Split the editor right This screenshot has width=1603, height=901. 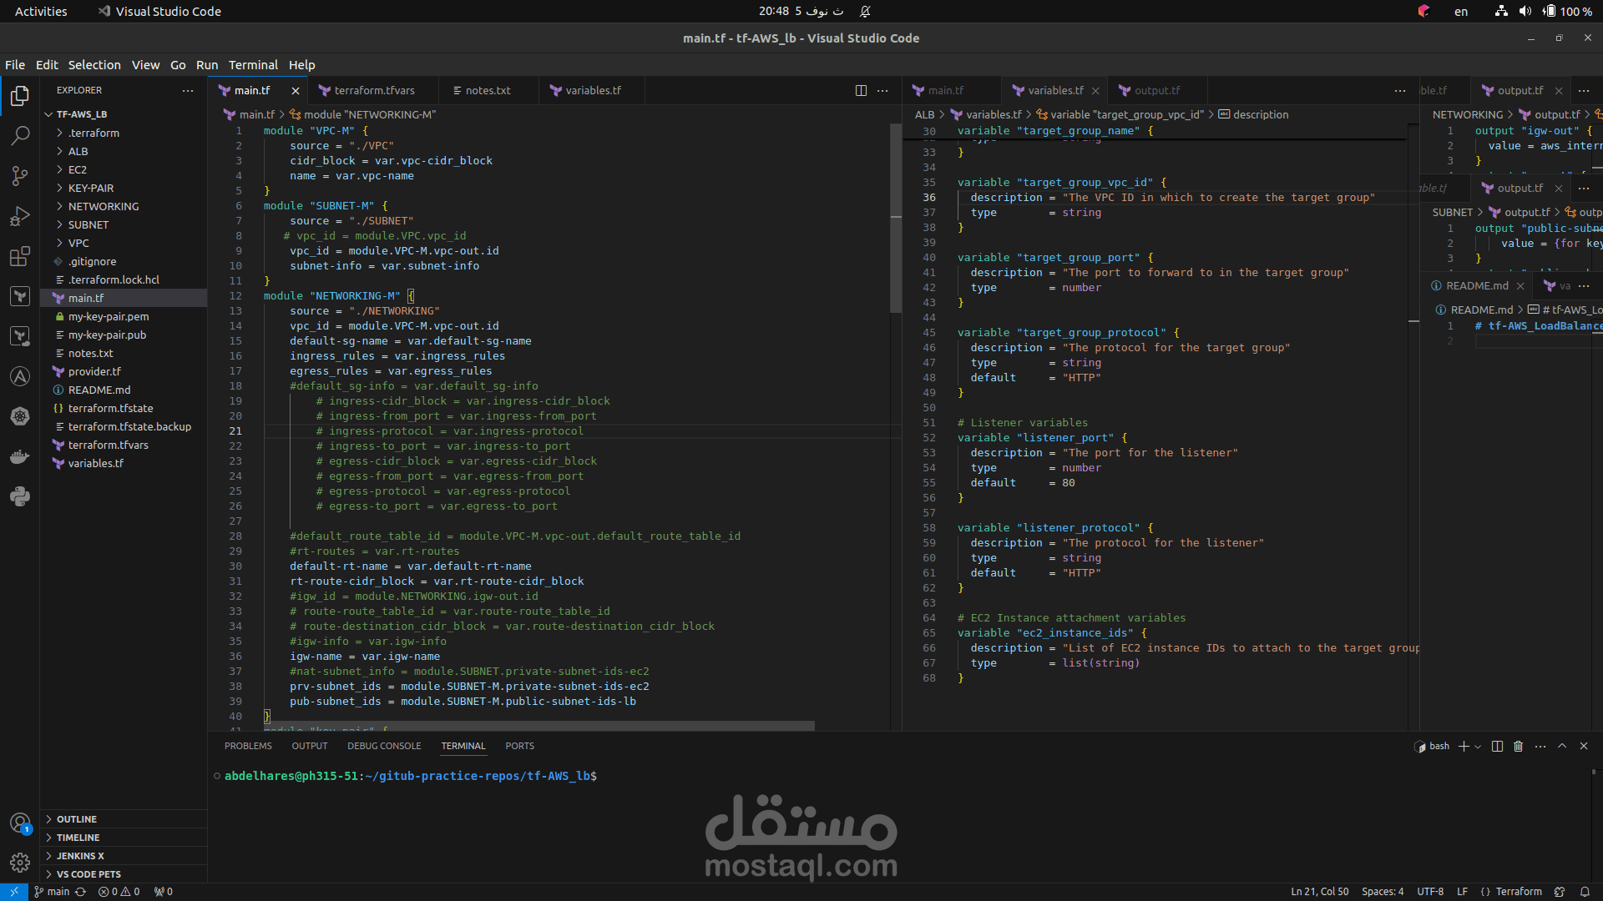click(861, 90)
